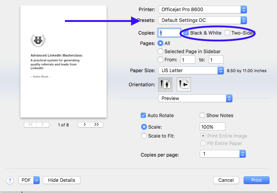This screenshot has width=277, height=193.
Task: Open the PDF dropdown arrow menu
Action: (36, 180)
